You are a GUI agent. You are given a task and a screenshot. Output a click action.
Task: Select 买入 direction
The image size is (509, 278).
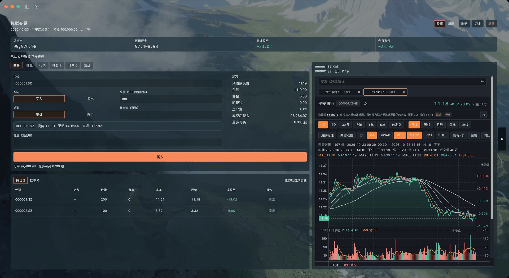click(39, 99)
